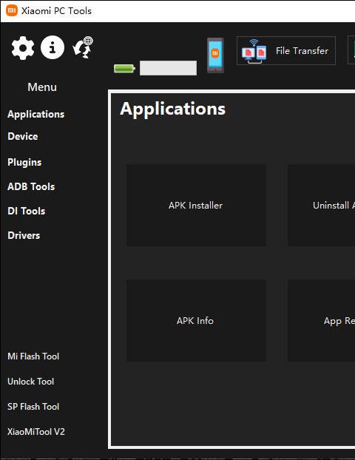Open the APK Info tile
The height and width of the screenshot is (460, 355).
click(196, 321)
